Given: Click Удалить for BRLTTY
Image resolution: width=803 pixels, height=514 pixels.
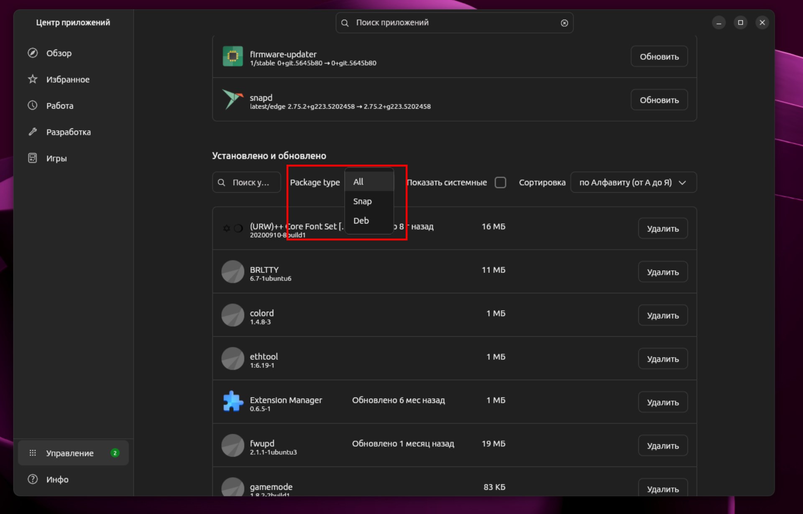Looking at the screenshot, I should (662, 272).
